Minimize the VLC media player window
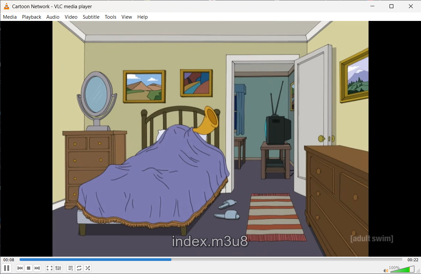Viewport: 421px width, 274px height. [372, 6]
